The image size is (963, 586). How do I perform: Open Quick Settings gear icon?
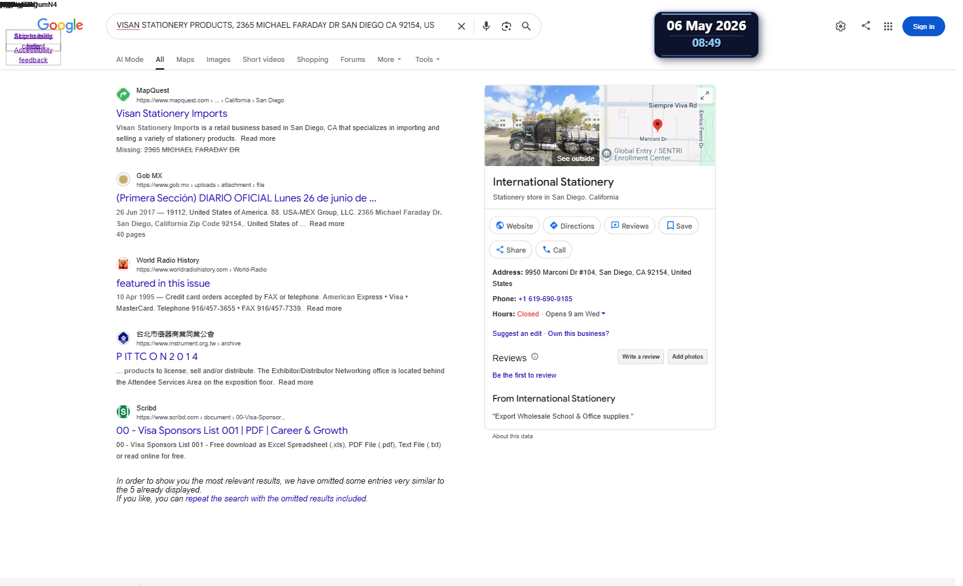[840, 27]
